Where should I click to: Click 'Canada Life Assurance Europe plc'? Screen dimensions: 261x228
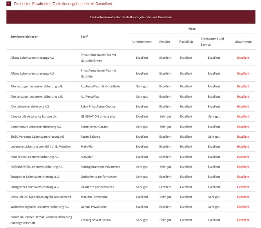tap(33, 116)
